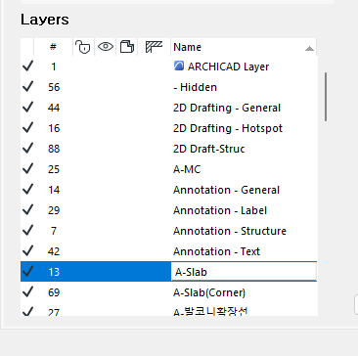358x356 pixels.
Task: Click the # column header
Action: click(53, 47)
